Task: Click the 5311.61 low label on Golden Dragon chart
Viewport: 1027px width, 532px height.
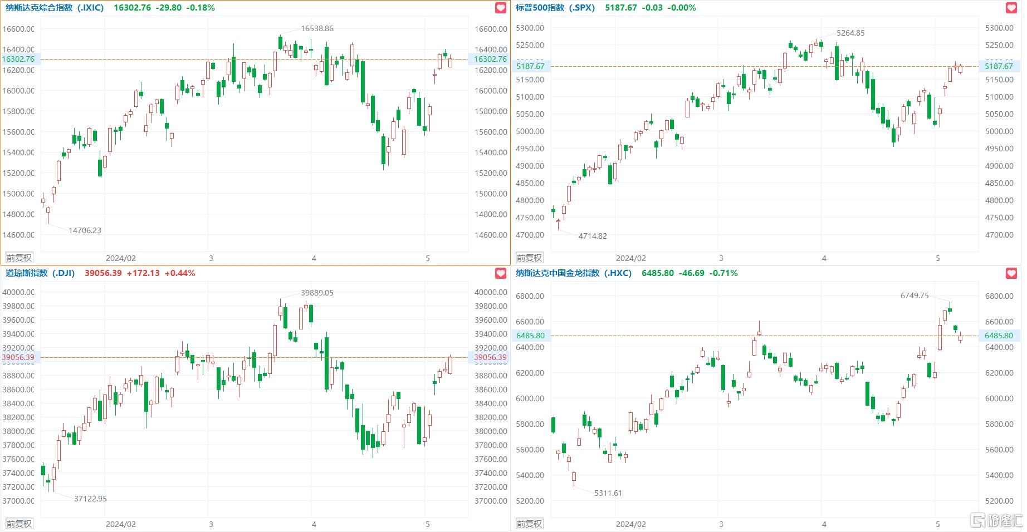Action: click(x=608, y=493)
